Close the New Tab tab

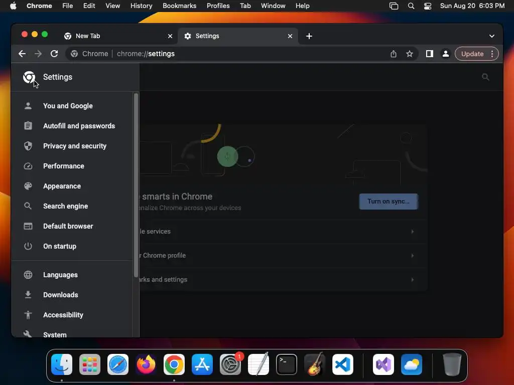pos(170,36)
